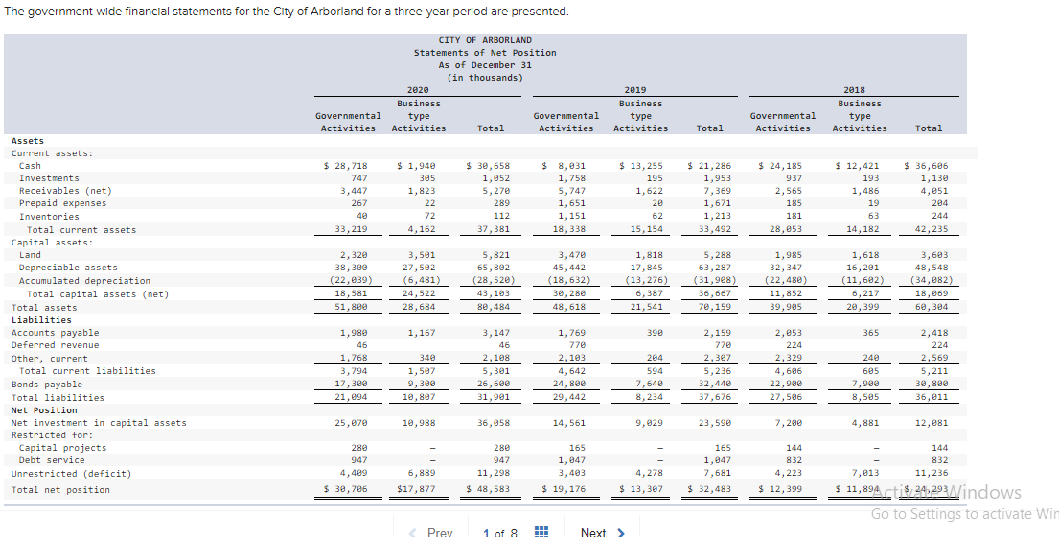This screenshot has height=537, width=1059.
Task: Click 'Net investment in capital assets' label
Action: pyautogui.click(x=99, y=423)
